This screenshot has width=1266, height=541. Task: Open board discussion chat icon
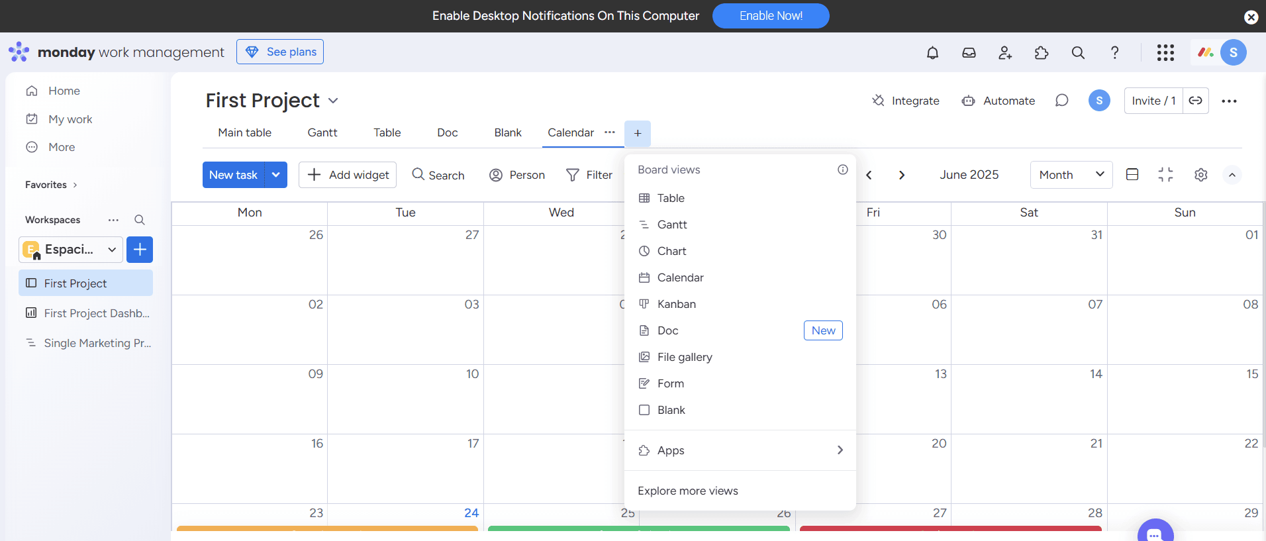(1061, 101)
